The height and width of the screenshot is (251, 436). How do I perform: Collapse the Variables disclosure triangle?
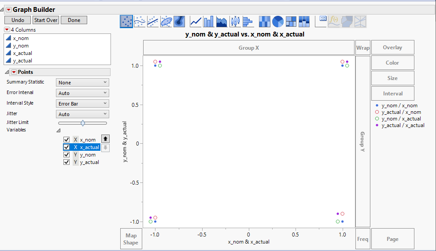tap(59, 130)
